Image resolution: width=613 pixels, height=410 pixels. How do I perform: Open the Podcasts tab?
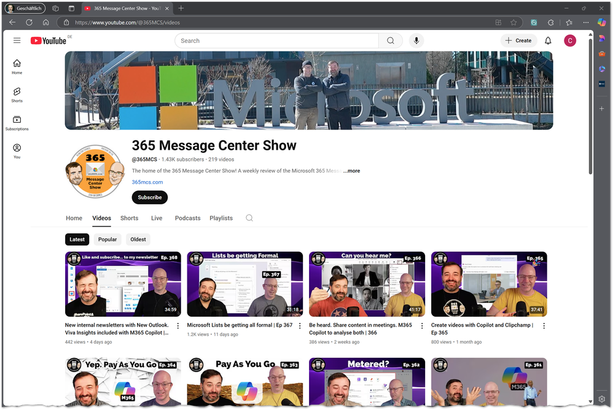click(x=188, y=218)
